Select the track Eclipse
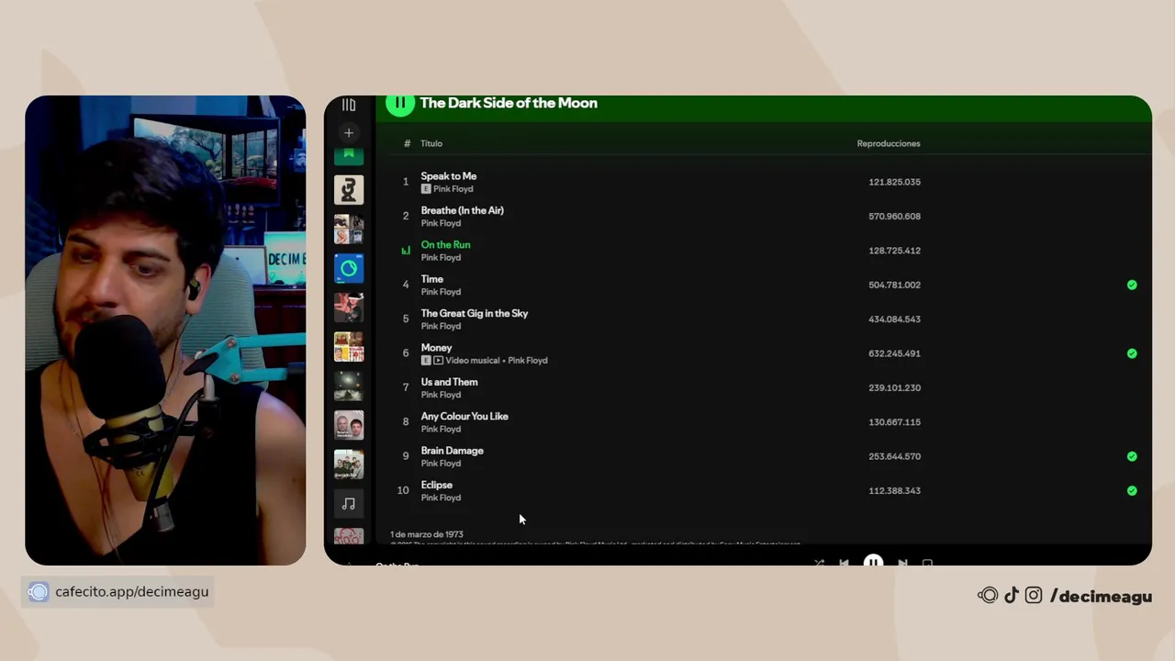The image size is (1175, 661). pyautogui.click(x=436, y=485)
